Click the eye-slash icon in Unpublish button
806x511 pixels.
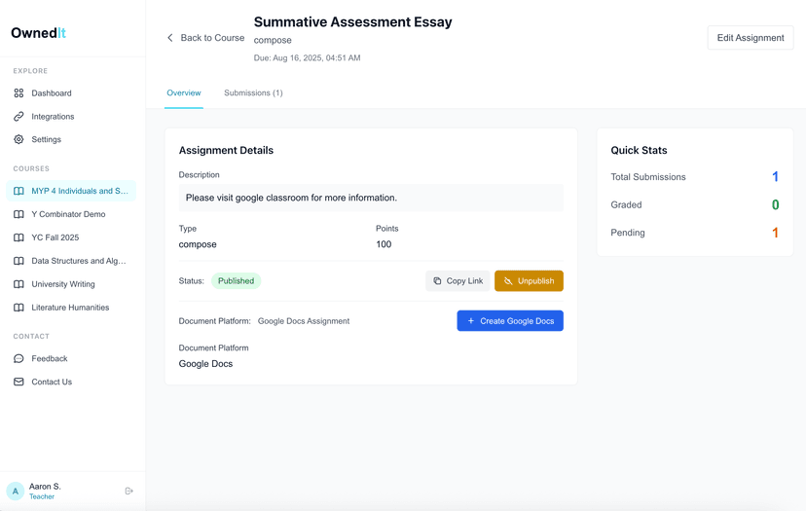click(x=508, y=280)
